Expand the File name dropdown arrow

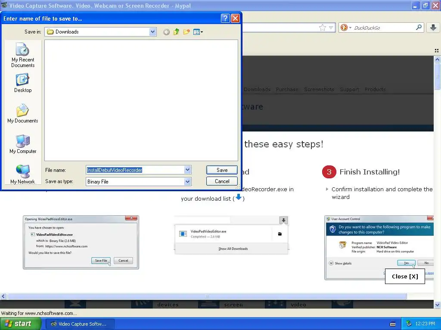pyautogui.click(x=188, y=170)
